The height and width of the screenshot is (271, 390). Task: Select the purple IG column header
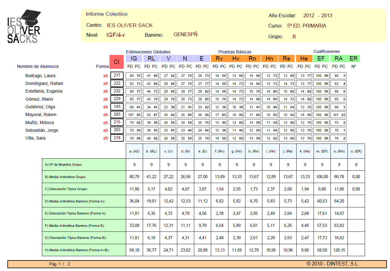(x=134, y=59)
